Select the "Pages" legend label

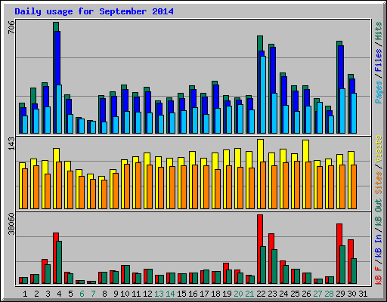click(x=379, y=92)
